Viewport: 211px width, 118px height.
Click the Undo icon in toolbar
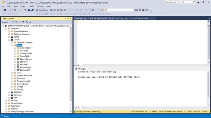coord(81,10)
